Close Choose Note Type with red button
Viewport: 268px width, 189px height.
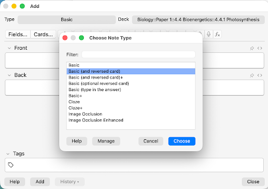(65, 38)
